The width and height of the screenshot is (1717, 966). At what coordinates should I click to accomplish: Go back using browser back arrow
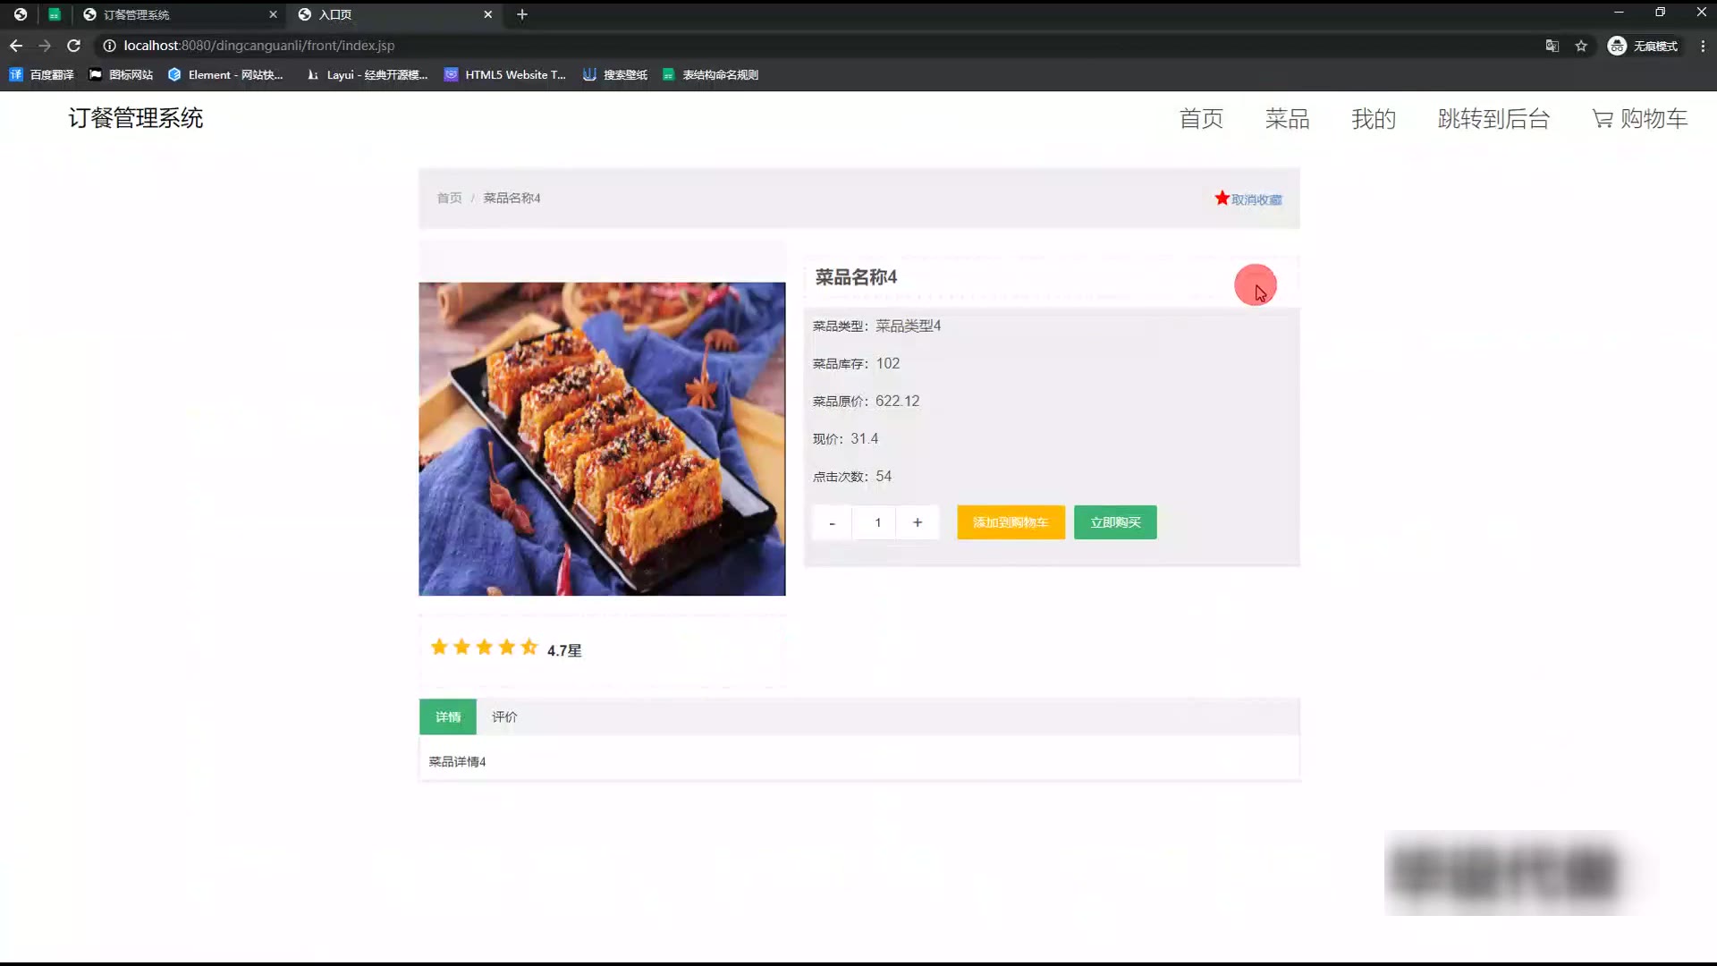click(x=16, y=46)
